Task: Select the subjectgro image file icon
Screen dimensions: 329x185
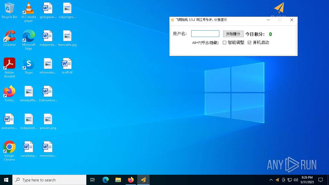Action: (x=67, y=11)
